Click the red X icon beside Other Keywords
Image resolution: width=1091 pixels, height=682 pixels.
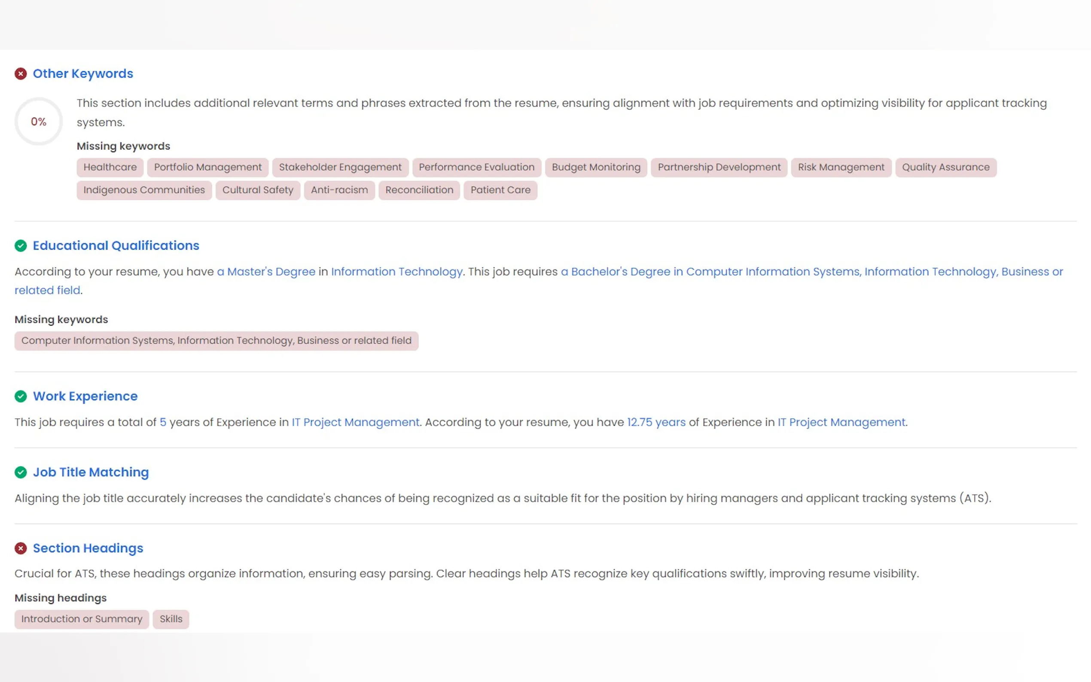[x=21, y=73]
